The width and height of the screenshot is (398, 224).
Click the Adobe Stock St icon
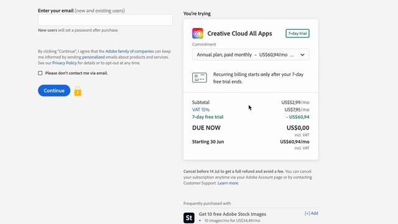(x=189, y=218)
